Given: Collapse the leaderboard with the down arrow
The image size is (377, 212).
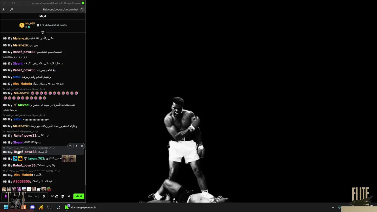Looking at the screenshot, I should click(x=43, y=32).
